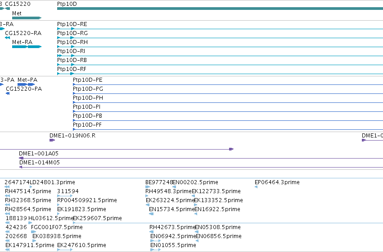Open the RH47514.5prime EST label

pos(28,191)
